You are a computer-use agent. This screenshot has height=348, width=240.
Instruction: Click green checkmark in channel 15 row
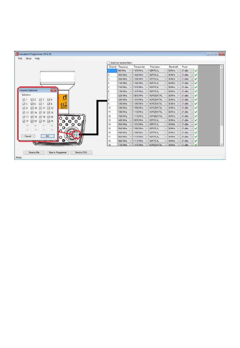click(196, 128)
